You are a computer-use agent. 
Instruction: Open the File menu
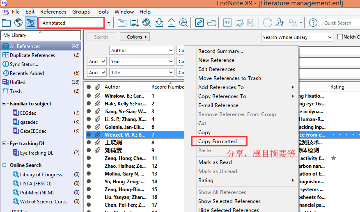pyautogui.click(x=16, y=12)
